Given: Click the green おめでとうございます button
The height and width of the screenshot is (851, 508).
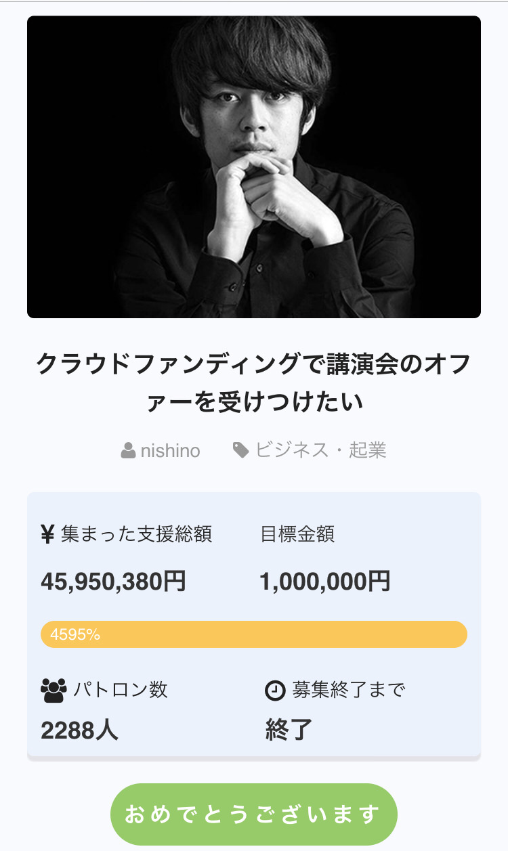Looking at the screenshot, I should (x=254, y=814).
